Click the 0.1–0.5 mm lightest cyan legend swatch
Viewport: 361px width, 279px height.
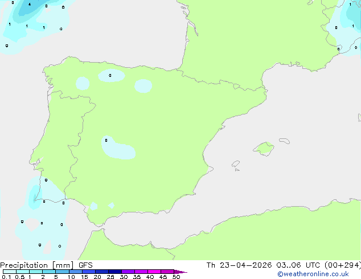tap(10, 272)
